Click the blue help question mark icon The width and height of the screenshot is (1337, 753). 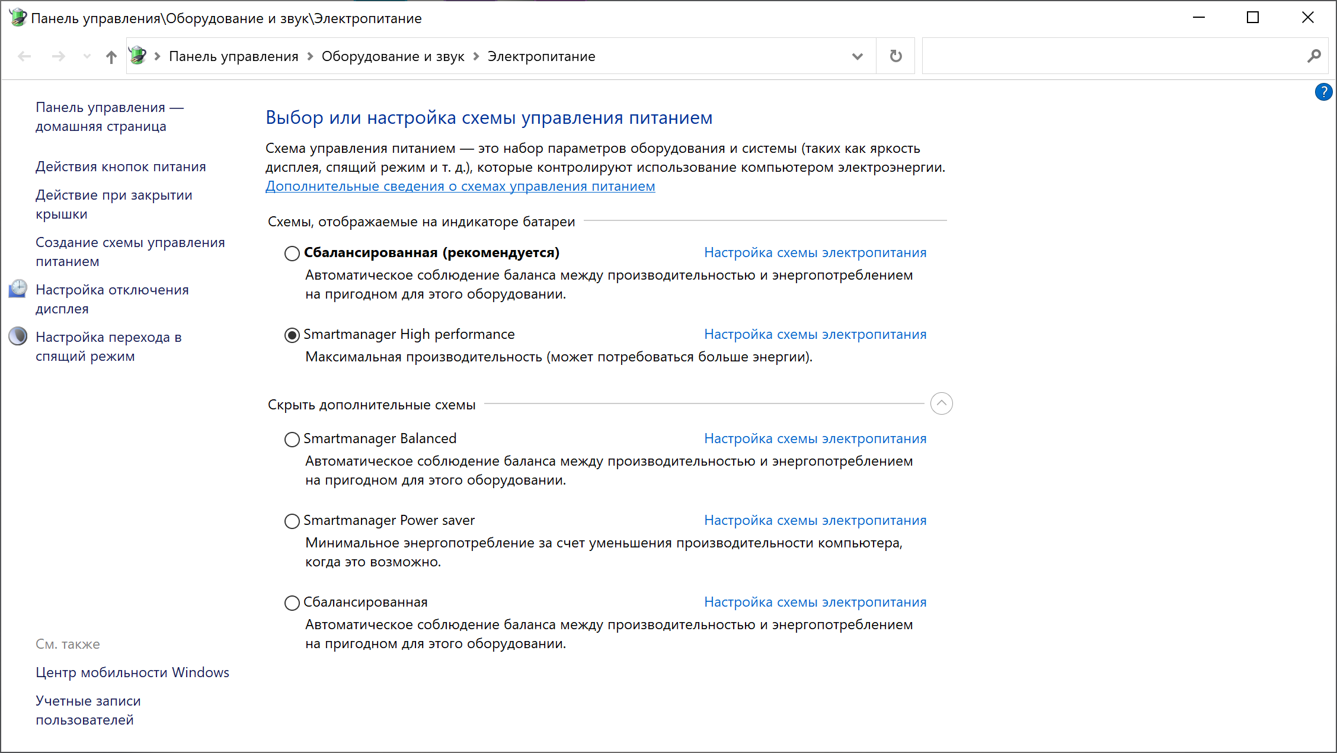coord(1323,92)
